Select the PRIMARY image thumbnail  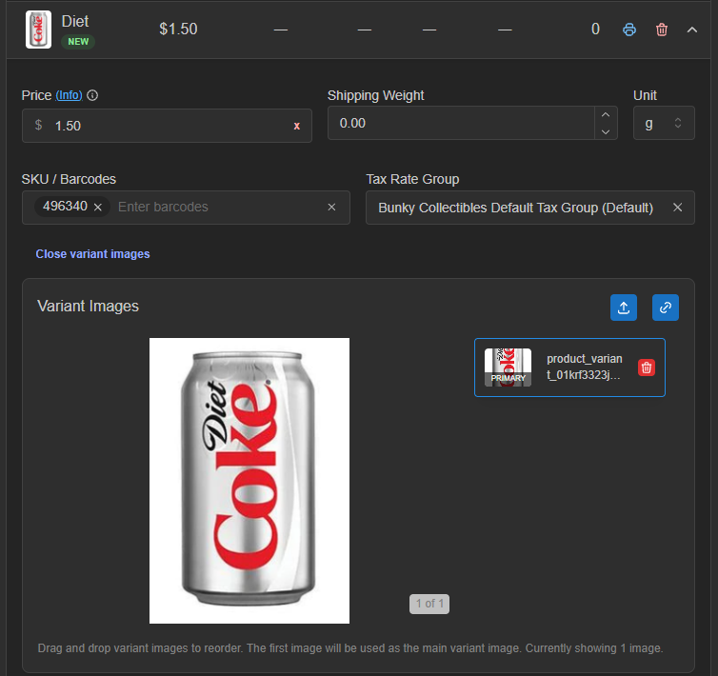[x=508, y=368]
